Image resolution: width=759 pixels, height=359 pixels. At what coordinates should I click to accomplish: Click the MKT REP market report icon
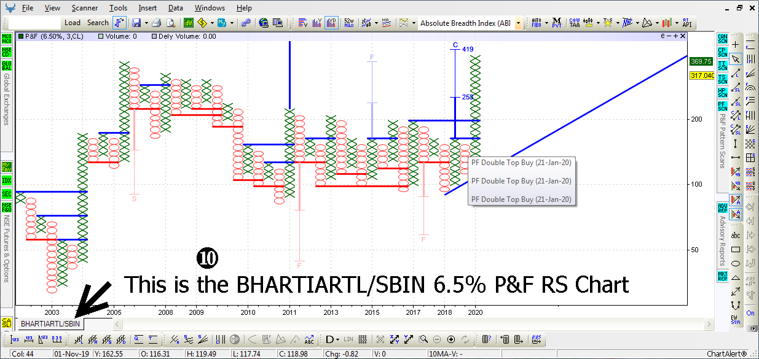722,276
